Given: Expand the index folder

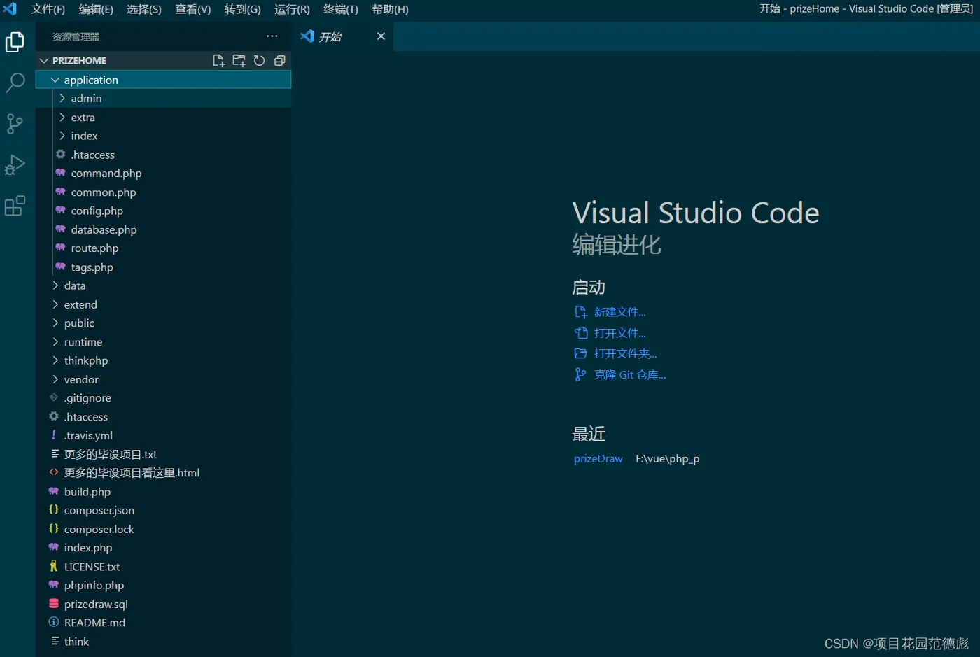Looking at the screenshot, I should pyautogui.click(x=163, y=136).
